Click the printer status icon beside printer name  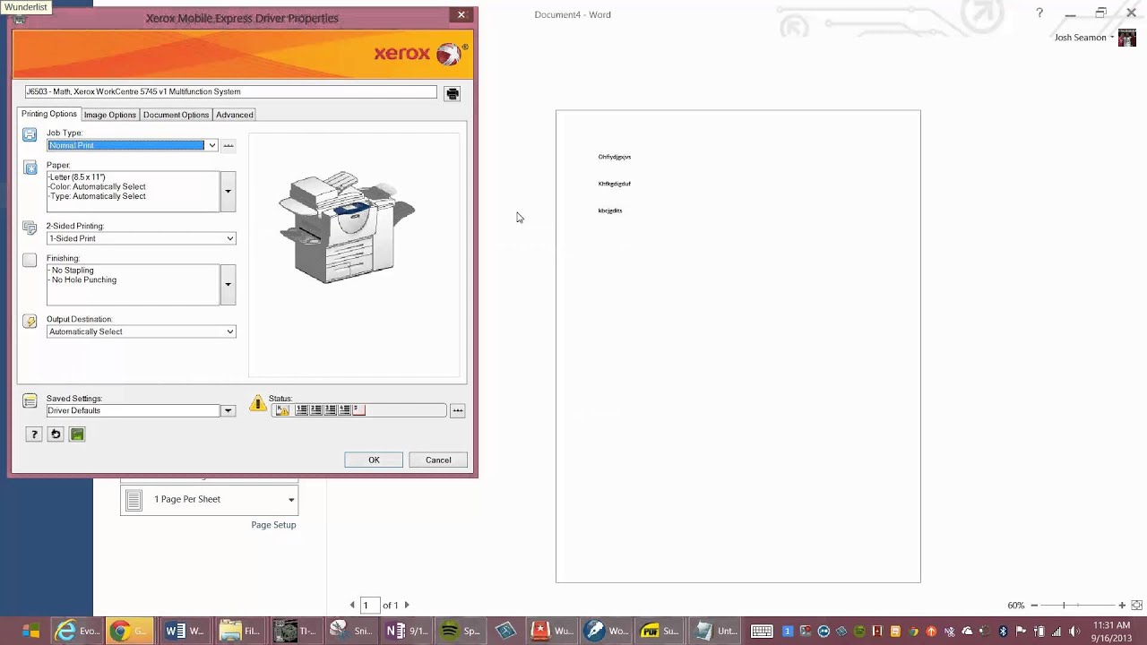pyautogui.click(x=453, y=93)
